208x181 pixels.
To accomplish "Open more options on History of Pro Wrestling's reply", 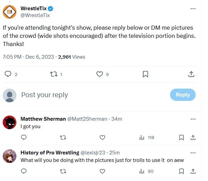I will pyautogui.click(x=193, y=152).
